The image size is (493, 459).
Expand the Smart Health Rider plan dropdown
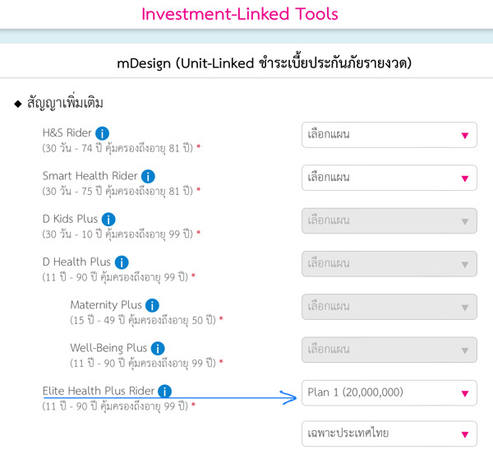tap(389, 178)
